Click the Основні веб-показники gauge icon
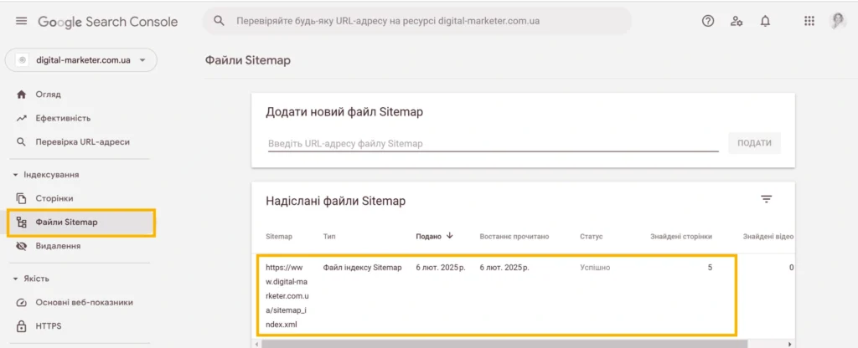The width and height of the screenshot is (858, 348). coord(21,303)
